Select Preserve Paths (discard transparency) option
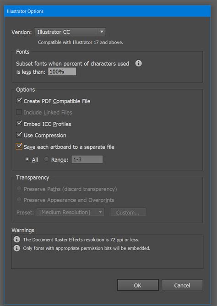This screenshot has width=217, height=306. click(x=19, y=189)
